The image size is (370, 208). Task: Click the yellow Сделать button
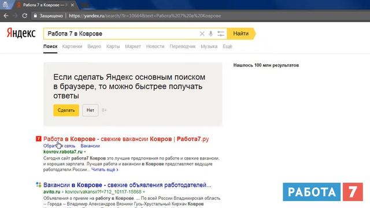click(x=66, y=110)
